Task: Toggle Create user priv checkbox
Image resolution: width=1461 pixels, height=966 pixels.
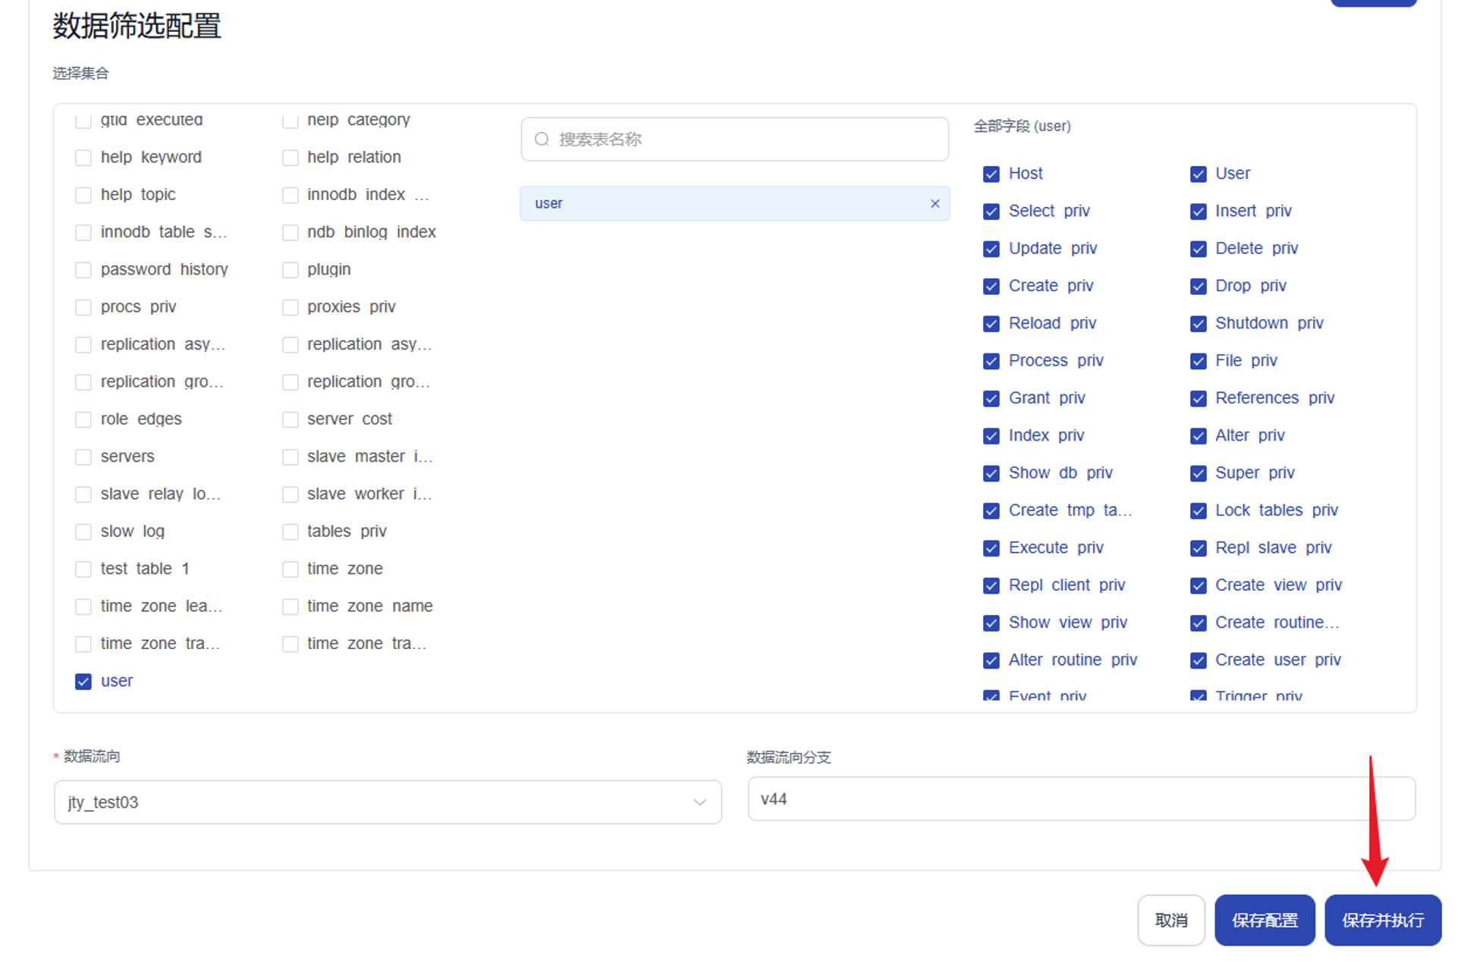Action: (x=1198, y=660)
